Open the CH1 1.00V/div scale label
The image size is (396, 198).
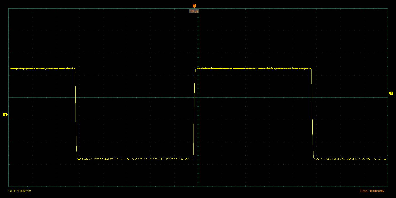tap(20, 191)
